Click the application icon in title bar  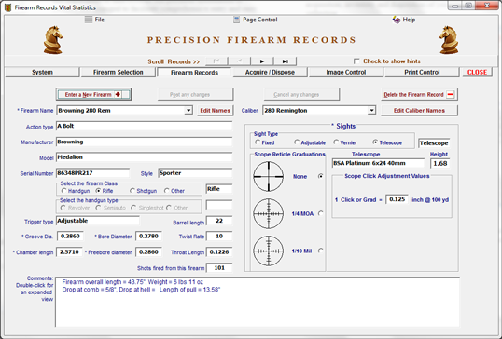click(8, 7)
